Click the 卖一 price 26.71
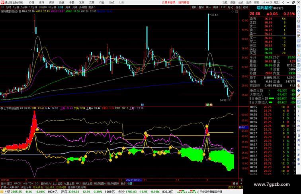The width and height of the screenshot is (301, 194). coord(268,34)
